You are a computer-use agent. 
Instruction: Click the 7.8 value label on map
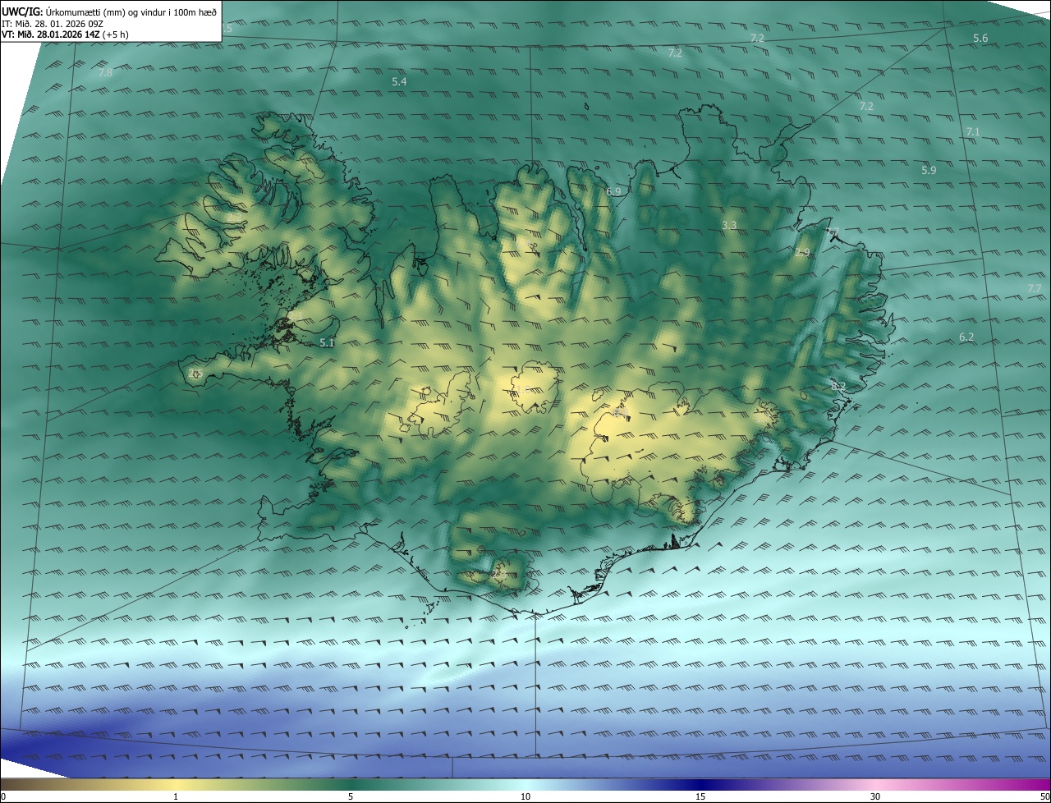coord(105,73)
